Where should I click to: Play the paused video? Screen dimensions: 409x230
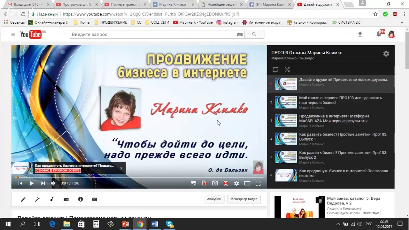point(32,183)
